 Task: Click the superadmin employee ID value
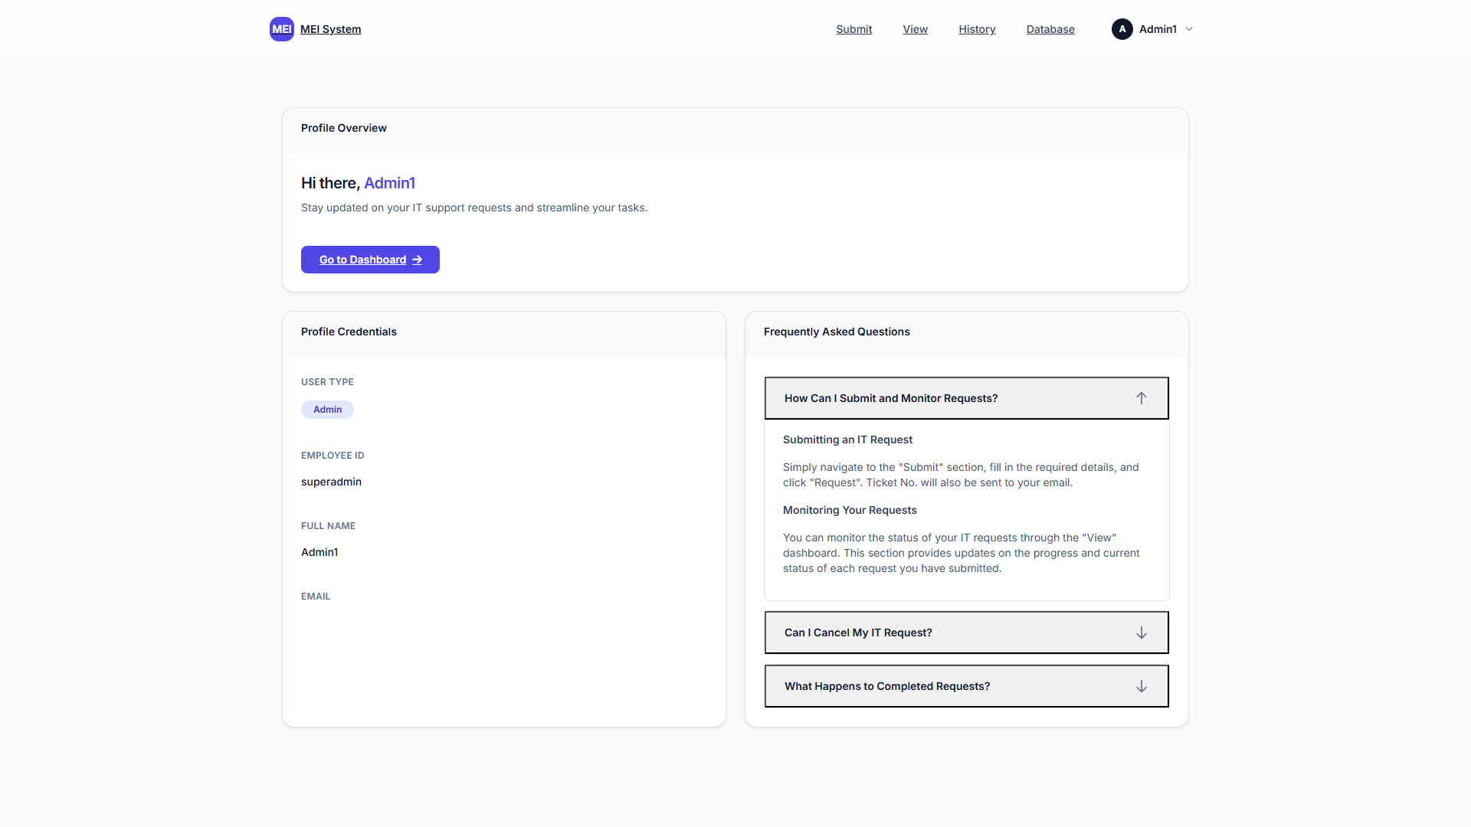click(331, 482)
